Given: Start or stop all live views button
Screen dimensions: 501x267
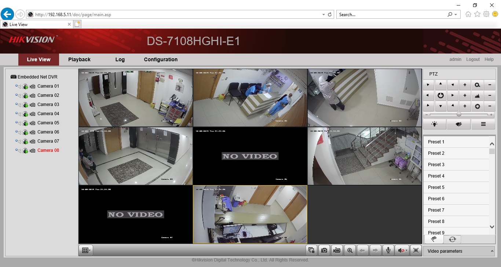Looking at the screenshot, I should point(311,250).
